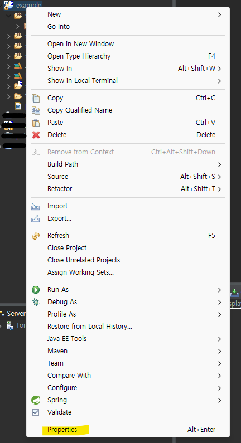This screenshot has width=241, height=443.
Task: Collapse the example project tree node
Action: (x=2, y=5)
